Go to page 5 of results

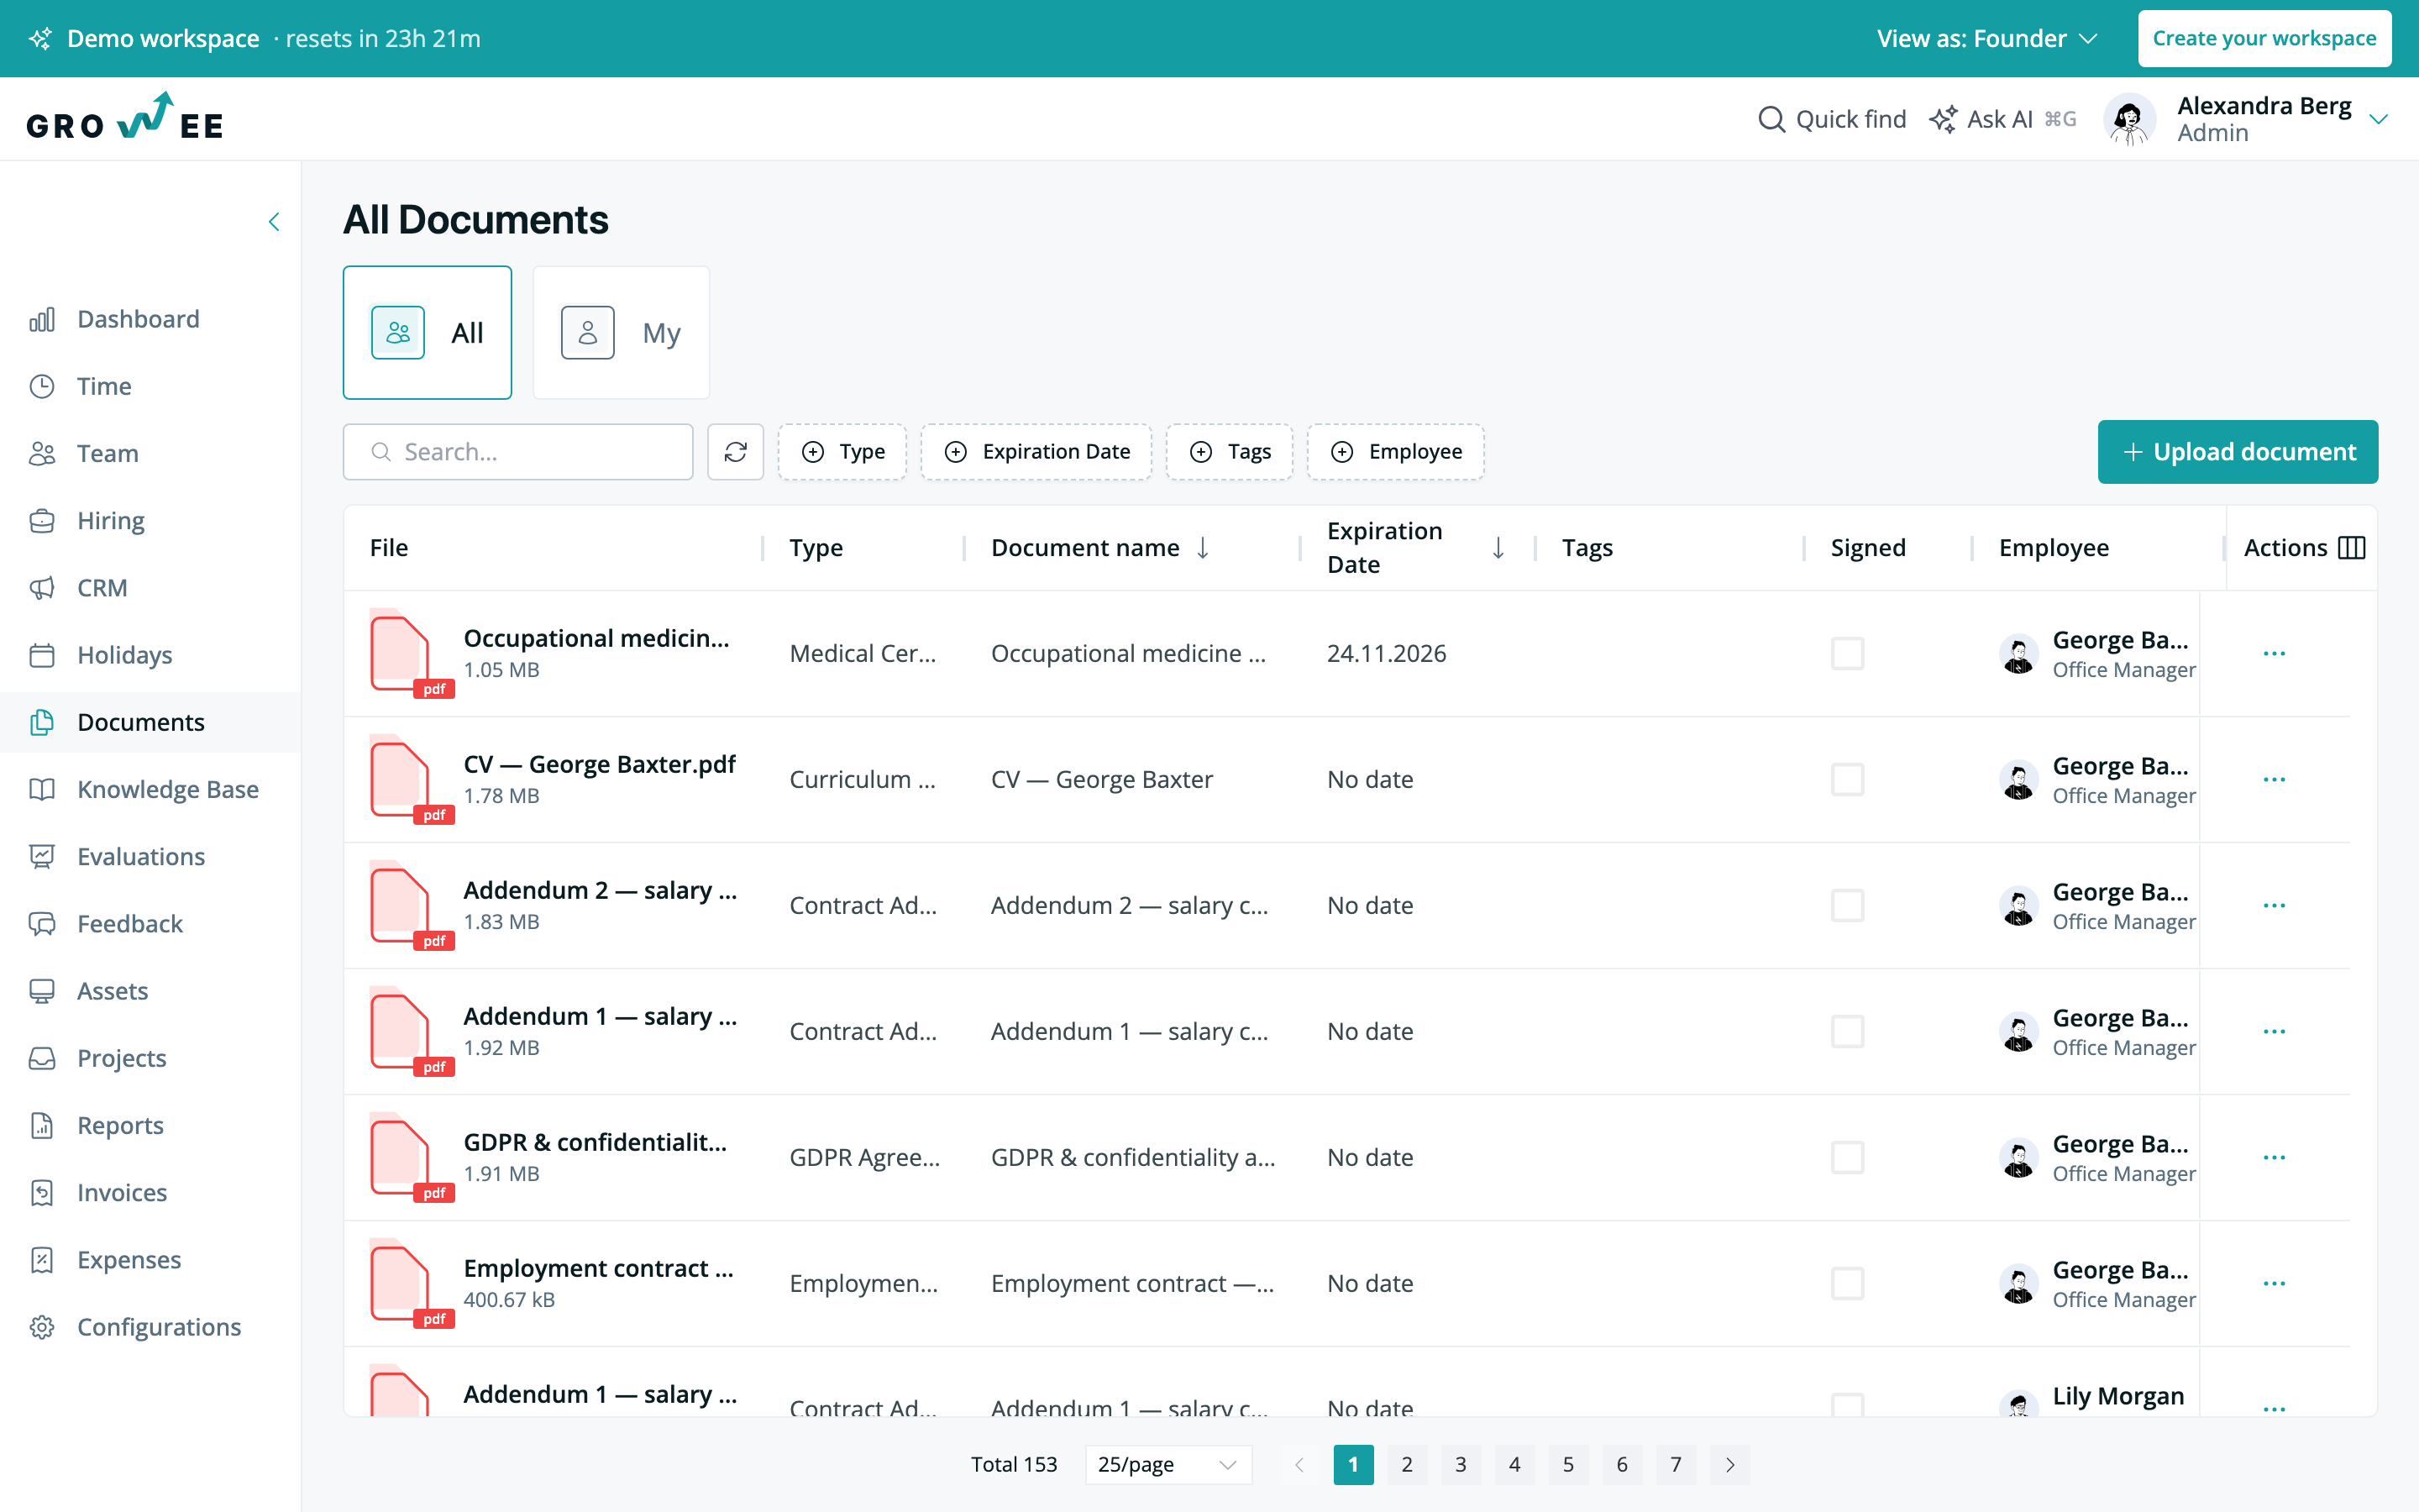[x=1568, y=1465]
